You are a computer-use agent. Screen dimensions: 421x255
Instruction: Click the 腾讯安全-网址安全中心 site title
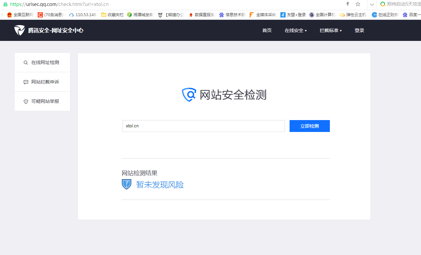[55, 30]
